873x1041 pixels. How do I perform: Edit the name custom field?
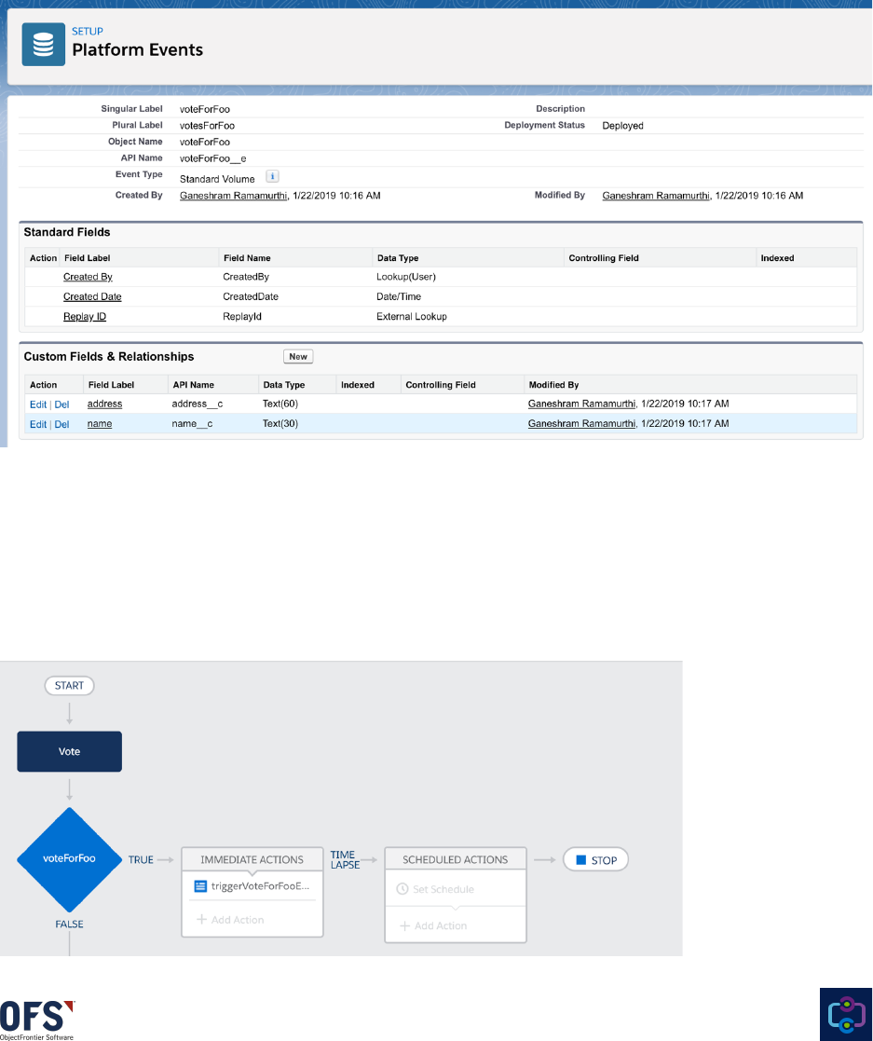tap(38, 424)
